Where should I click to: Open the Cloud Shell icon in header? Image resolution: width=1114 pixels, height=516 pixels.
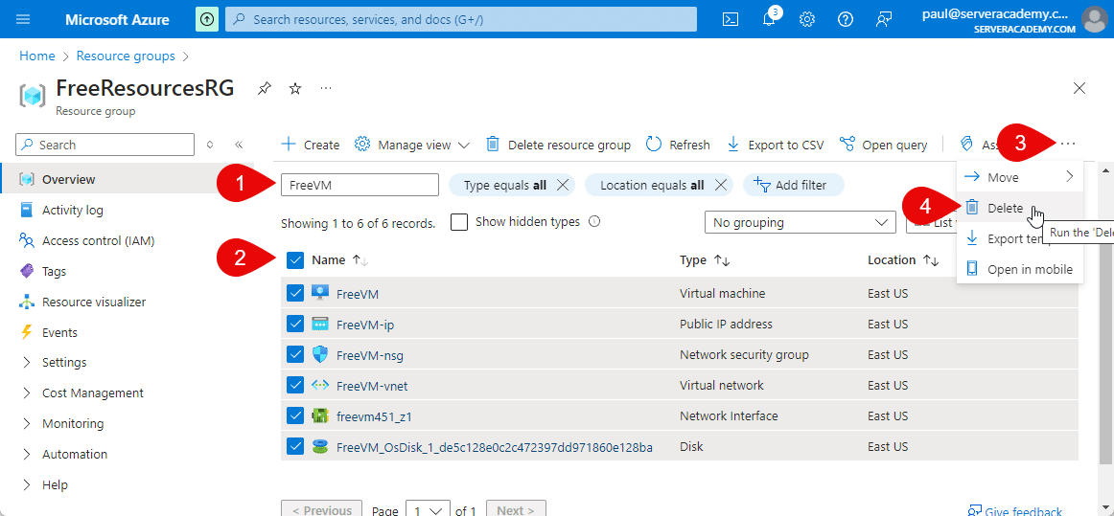click(731, 19)
